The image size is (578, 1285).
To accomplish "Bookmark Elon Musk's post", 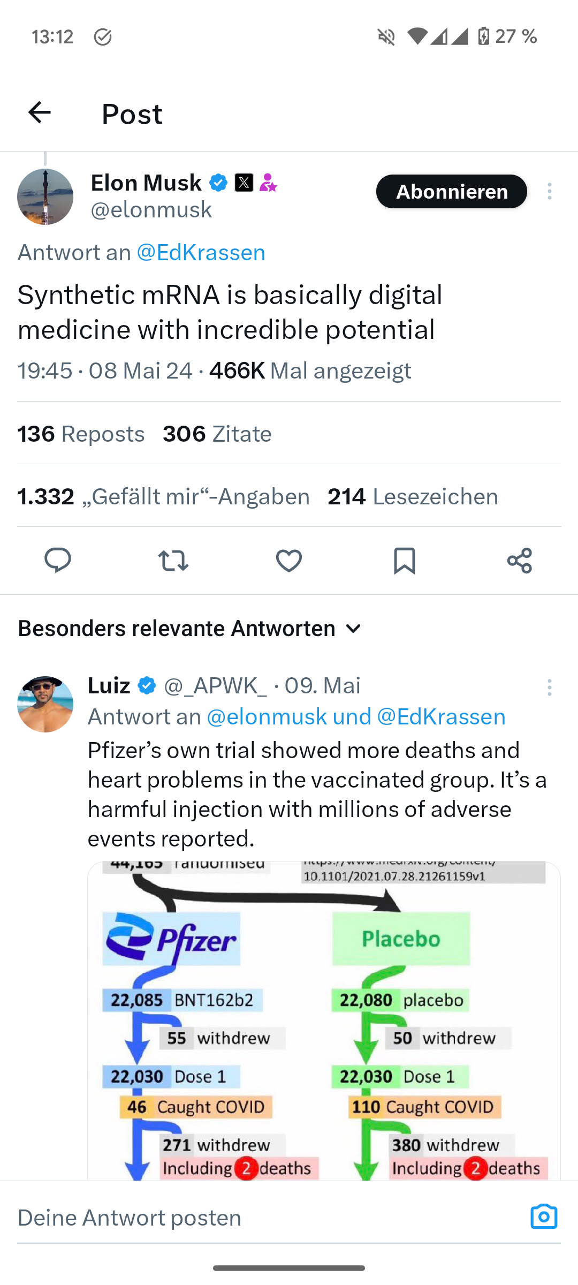I will pyautogui.click(x=404, y=561).
